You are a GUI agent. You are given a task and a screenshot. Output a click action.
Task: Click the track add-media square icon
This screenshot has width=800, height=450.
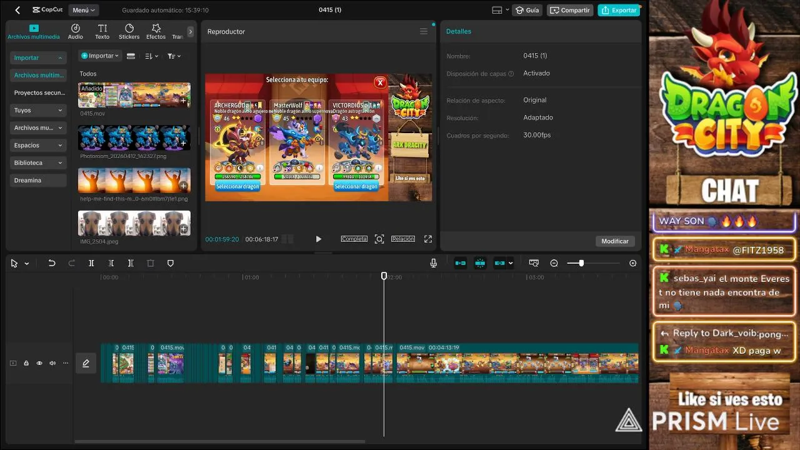(x=13, y=363)
